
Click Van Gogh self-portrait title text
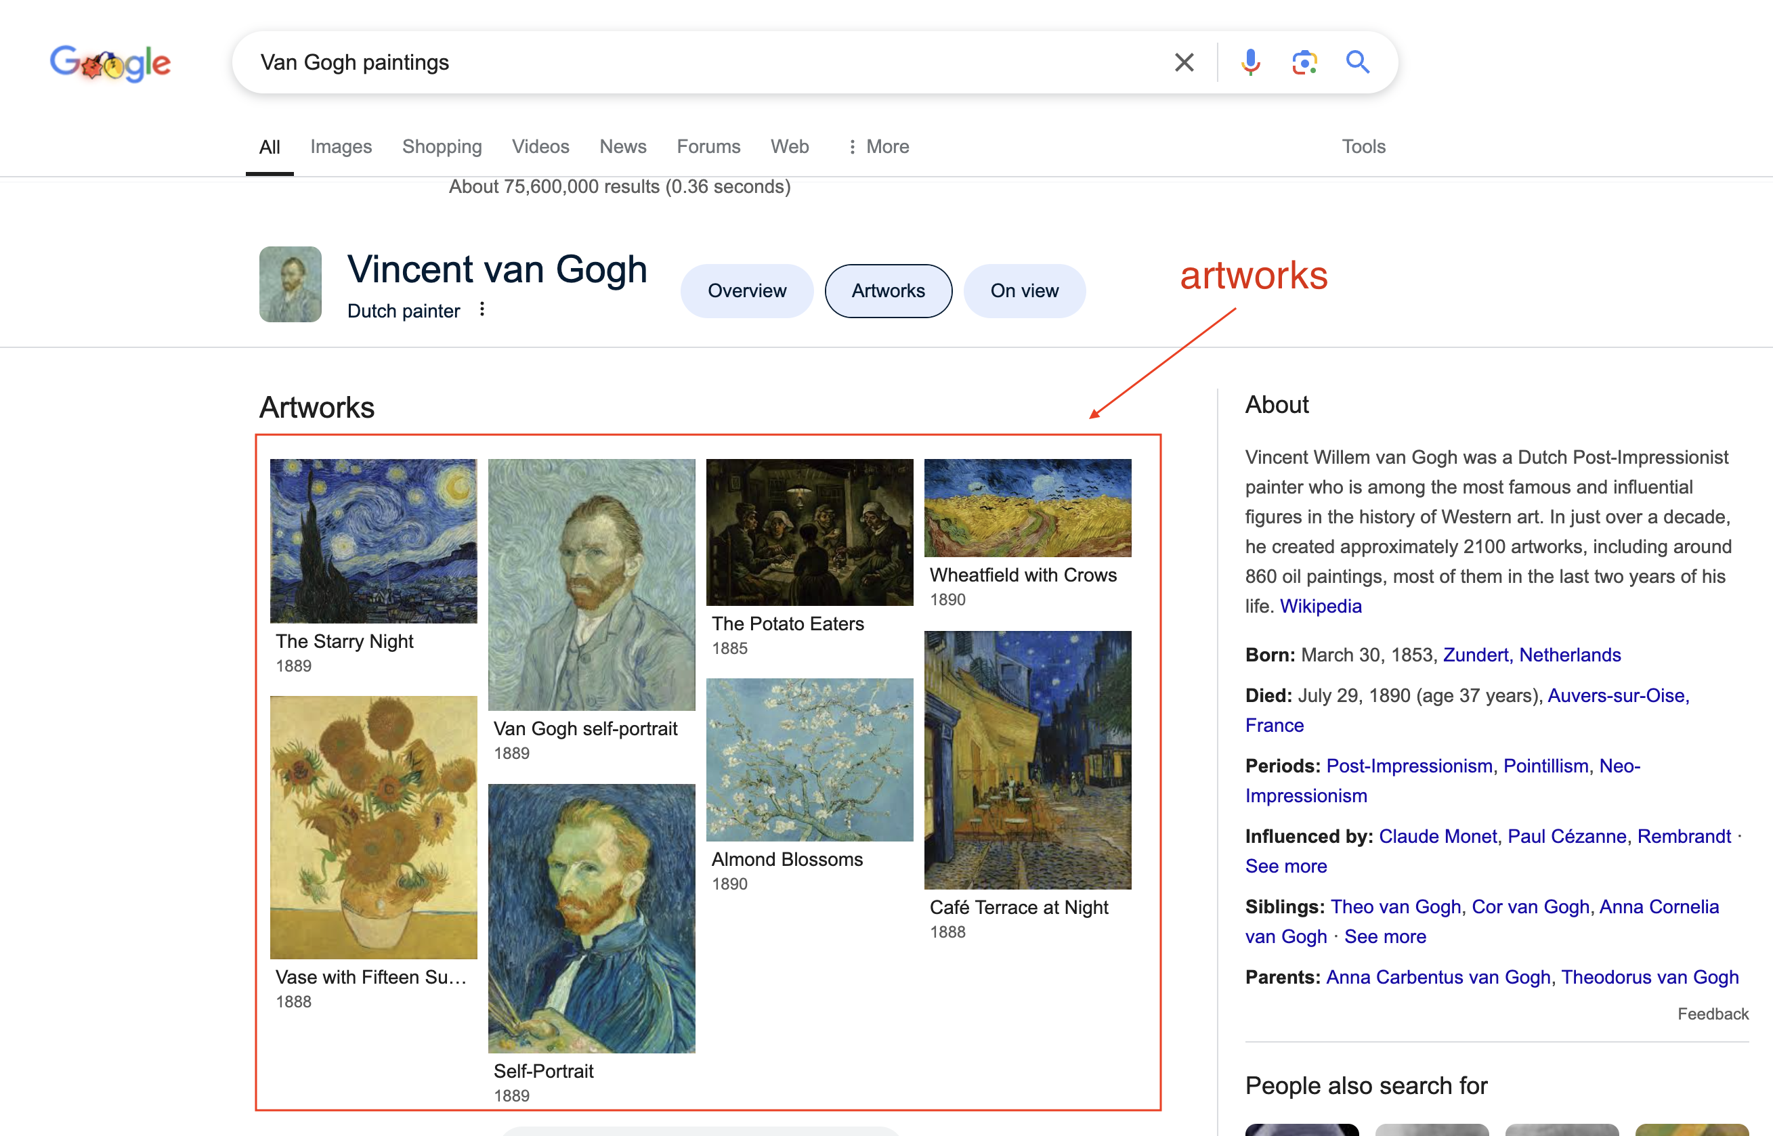(585, 728)
